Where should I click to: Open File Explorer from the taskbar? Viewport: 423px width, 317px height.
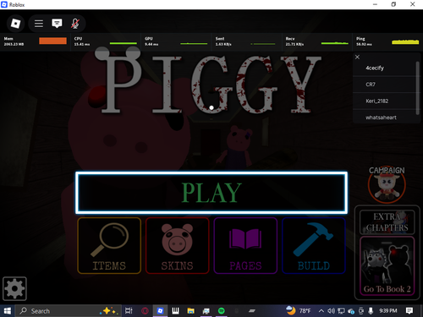[x=190, y=311]
